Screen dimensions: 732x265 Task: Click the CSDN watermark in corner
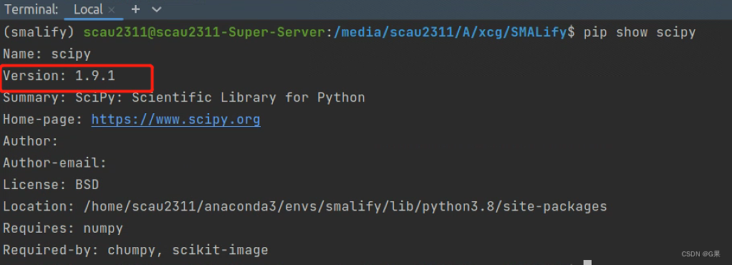(700, 254)
